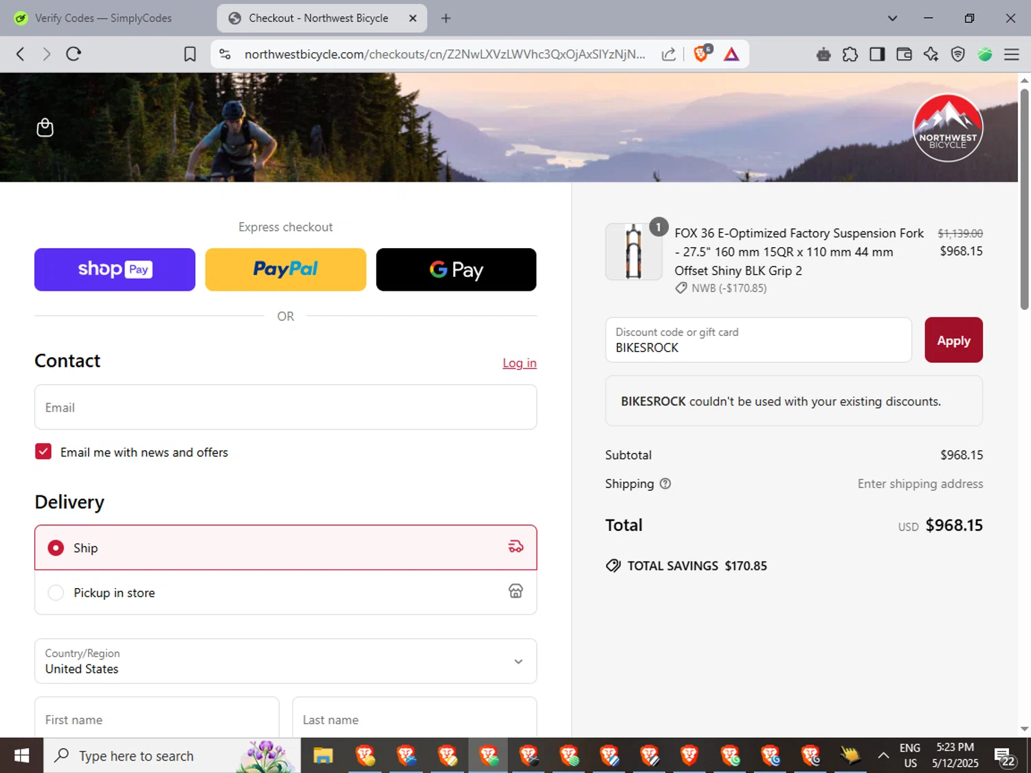Click the shipping help question icon

[665, 484]
